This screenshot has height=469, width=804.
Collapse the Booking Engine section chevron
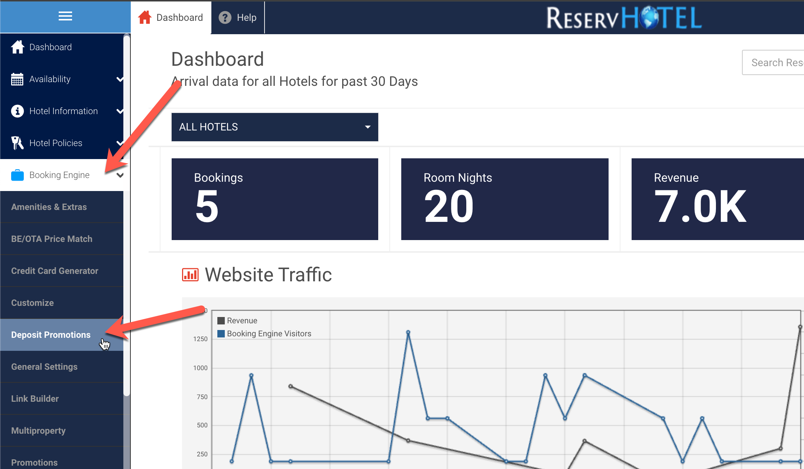click(120, 175)
